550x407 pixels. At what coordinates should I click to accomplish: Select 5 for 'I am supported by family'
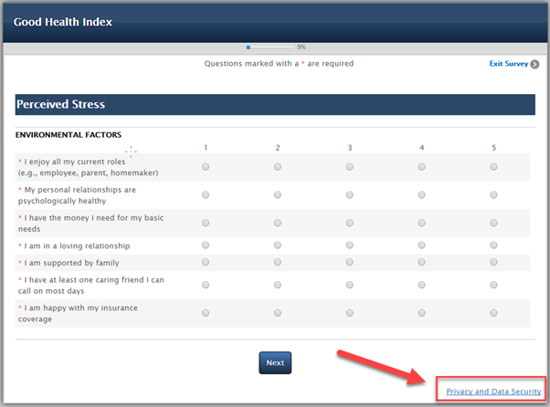click(x=493, y=263)
